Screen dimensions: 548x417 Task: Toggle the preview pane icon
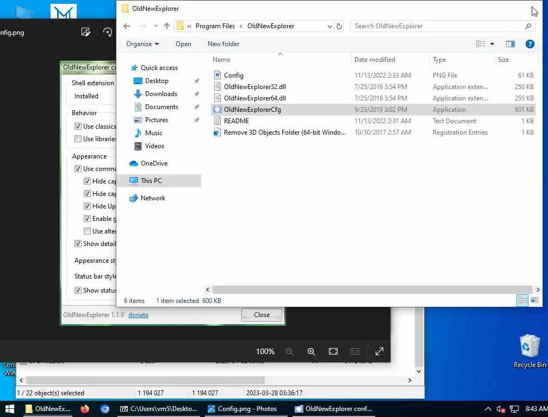point(510,44)
